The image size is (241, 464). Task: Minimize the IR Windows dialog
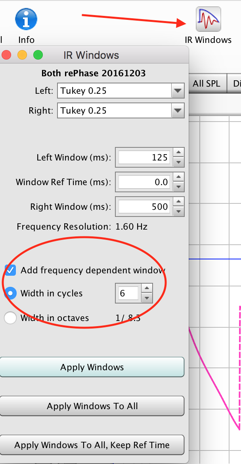(22, 55)
